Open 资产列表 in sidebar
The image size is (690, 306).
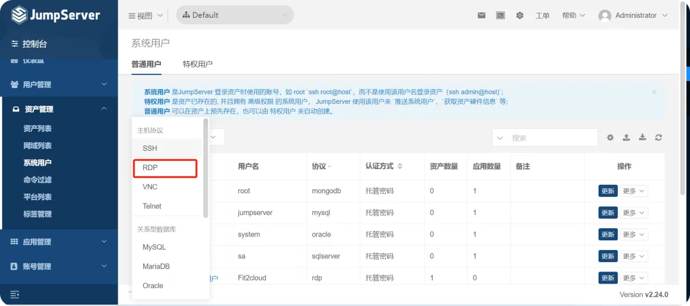tap(38, 129)
